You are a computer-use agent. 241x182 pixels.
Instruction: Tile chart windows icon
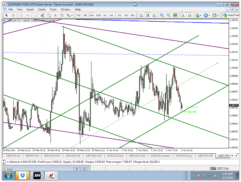pos(175,15)
